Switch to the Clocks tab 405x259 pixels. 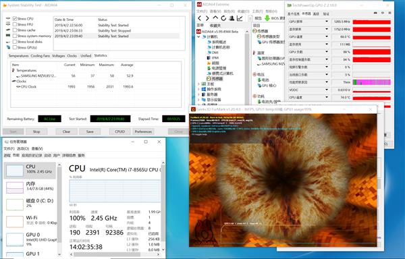[72, 56]
